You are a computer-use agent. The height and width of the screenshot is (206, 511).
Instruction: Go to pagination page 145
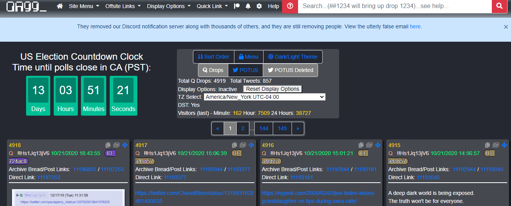point(282,128)
